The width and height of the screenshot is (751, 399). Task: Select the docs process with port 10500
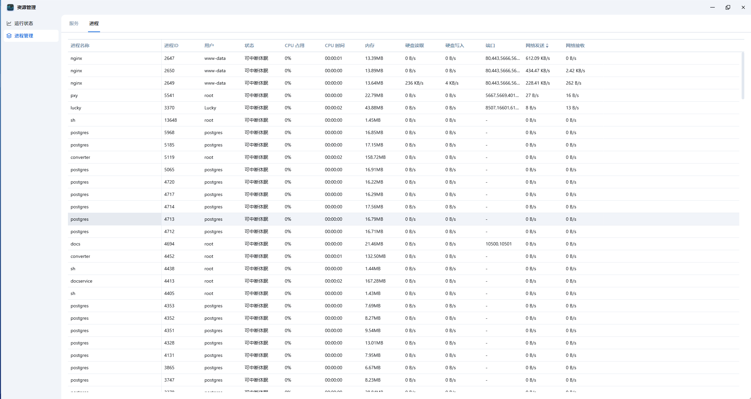point(75,244)
